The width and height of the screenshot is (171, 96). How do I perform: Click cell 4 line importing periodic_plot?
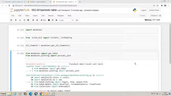[x=48, y=56]
